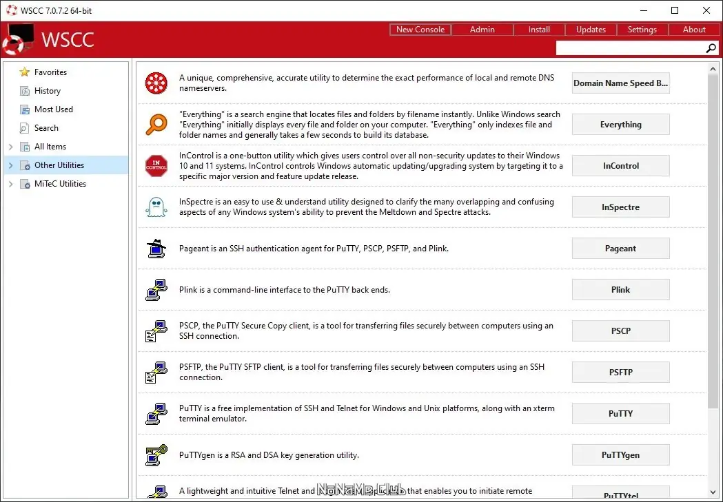Launch the PSFTP button

click(620, 372)
